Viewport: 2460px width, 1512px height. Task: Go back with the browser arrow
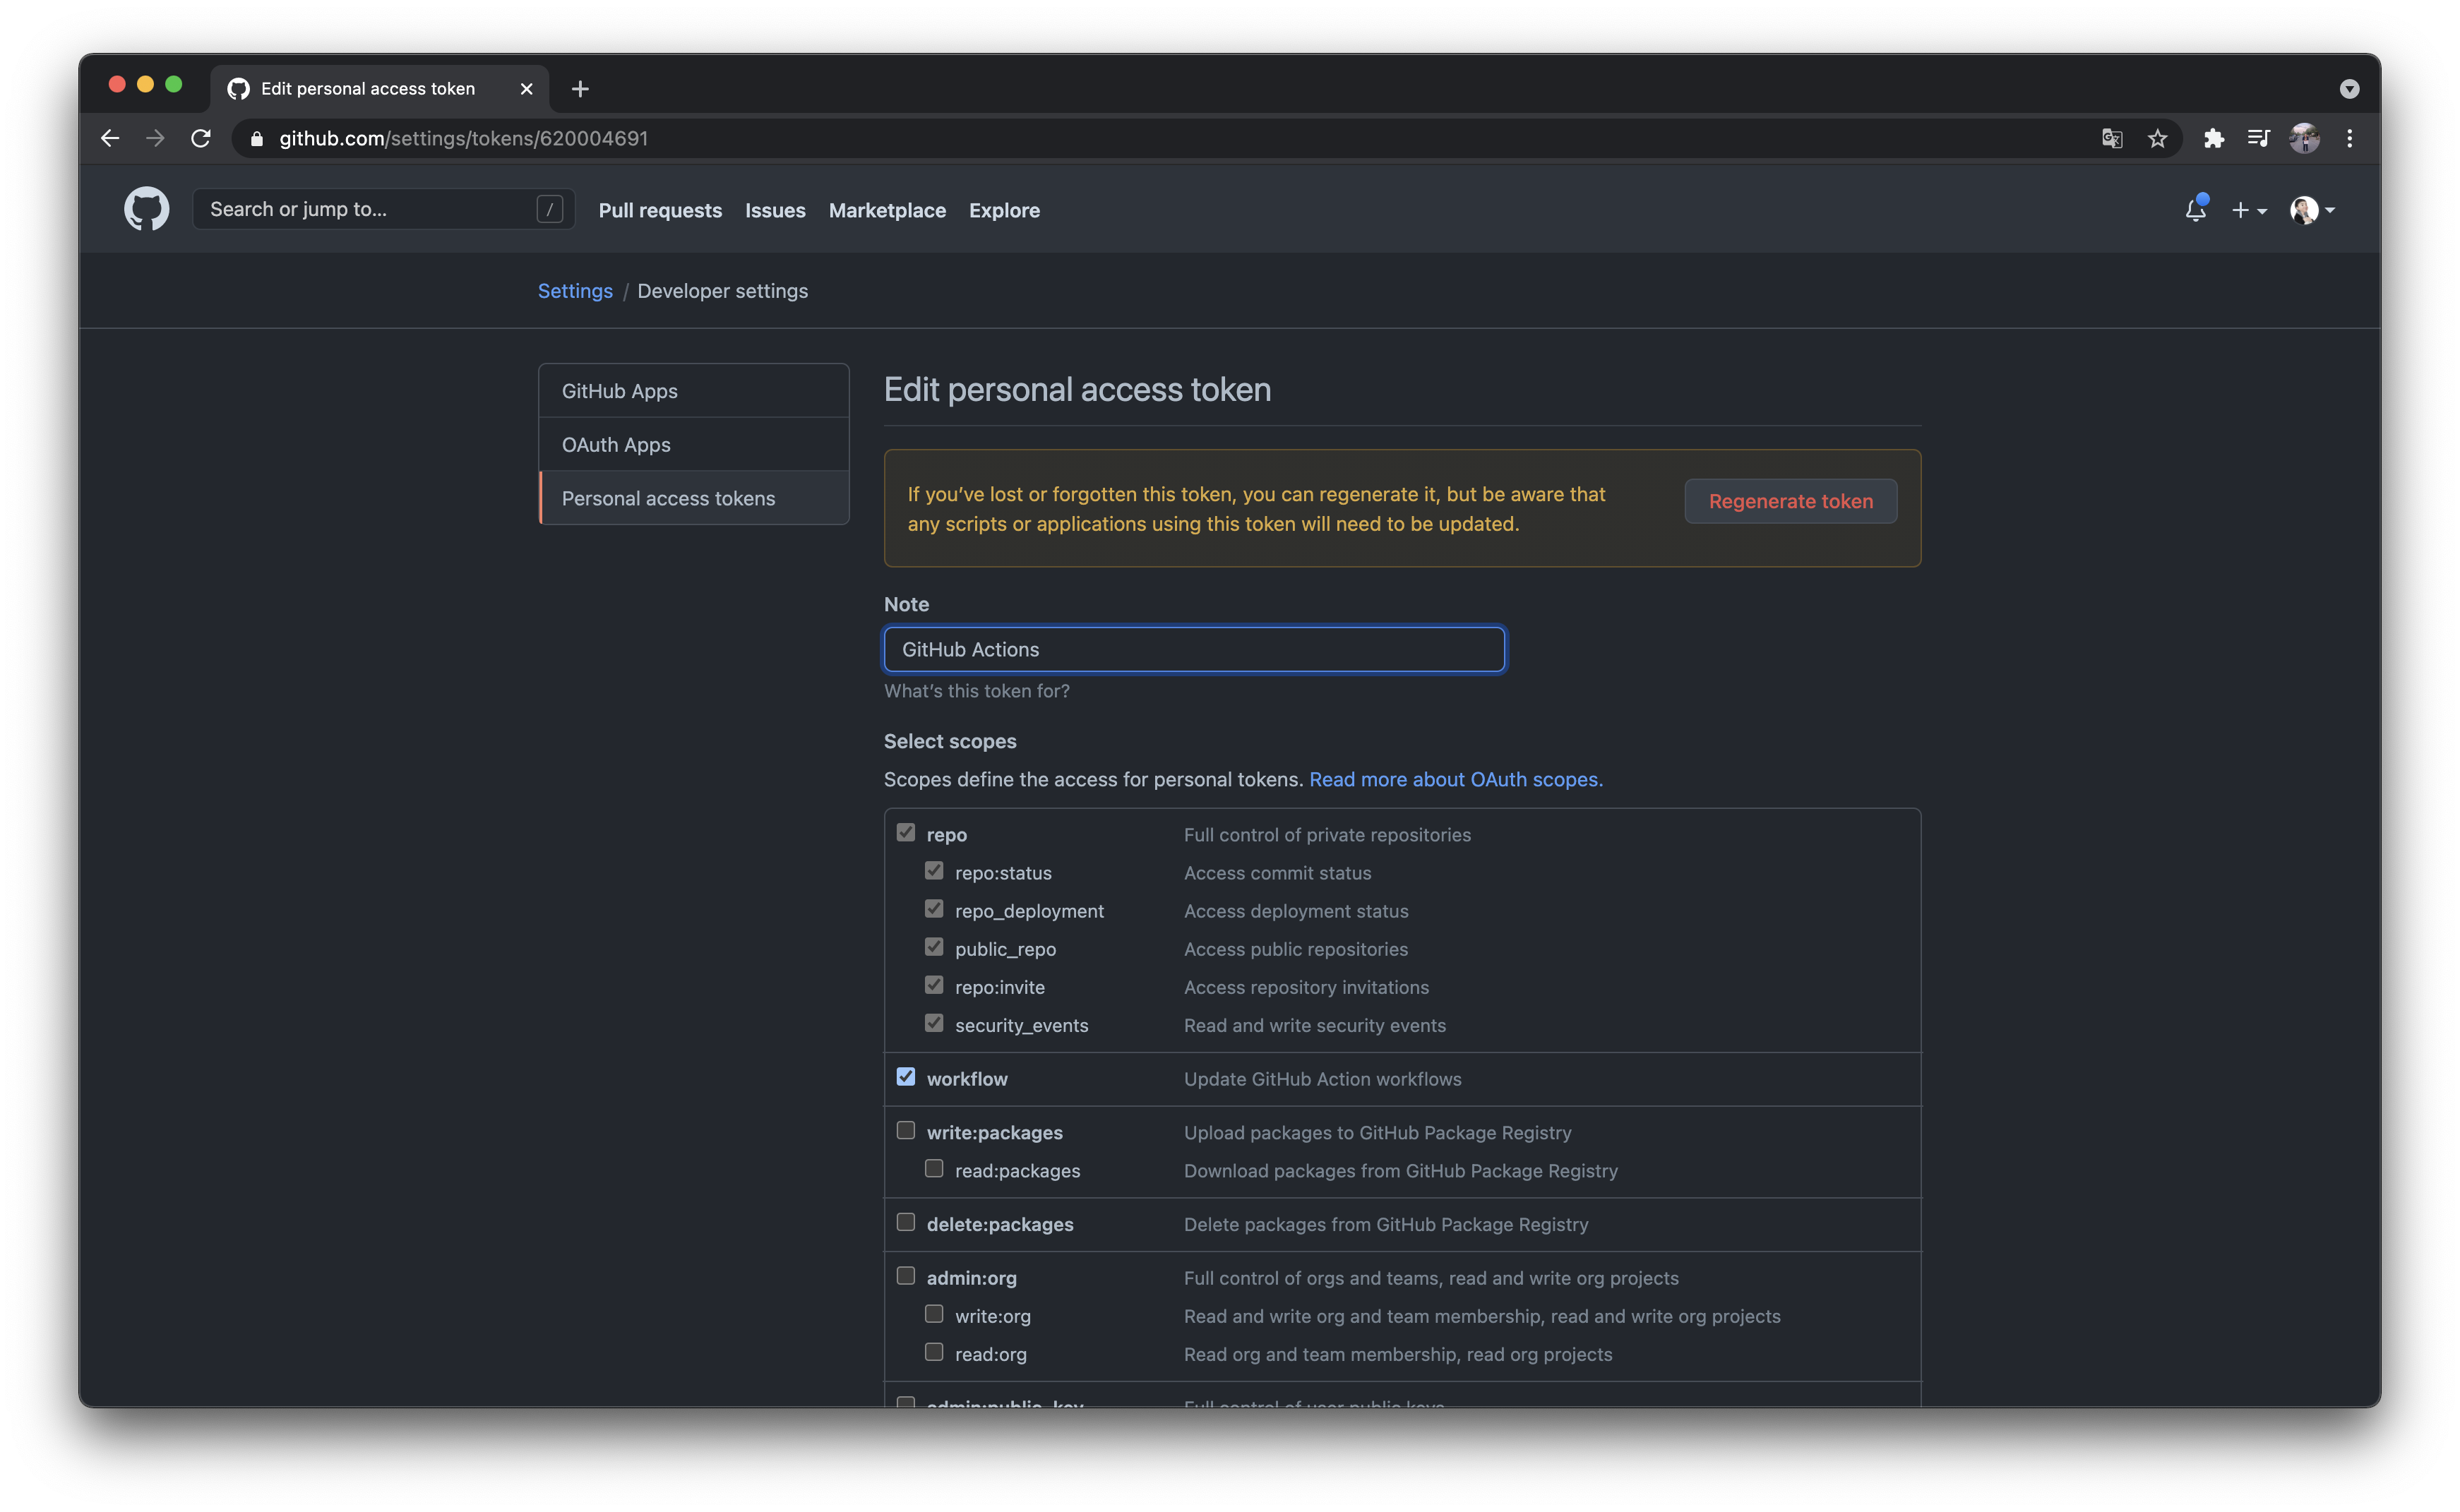click(x=110, y=138)
